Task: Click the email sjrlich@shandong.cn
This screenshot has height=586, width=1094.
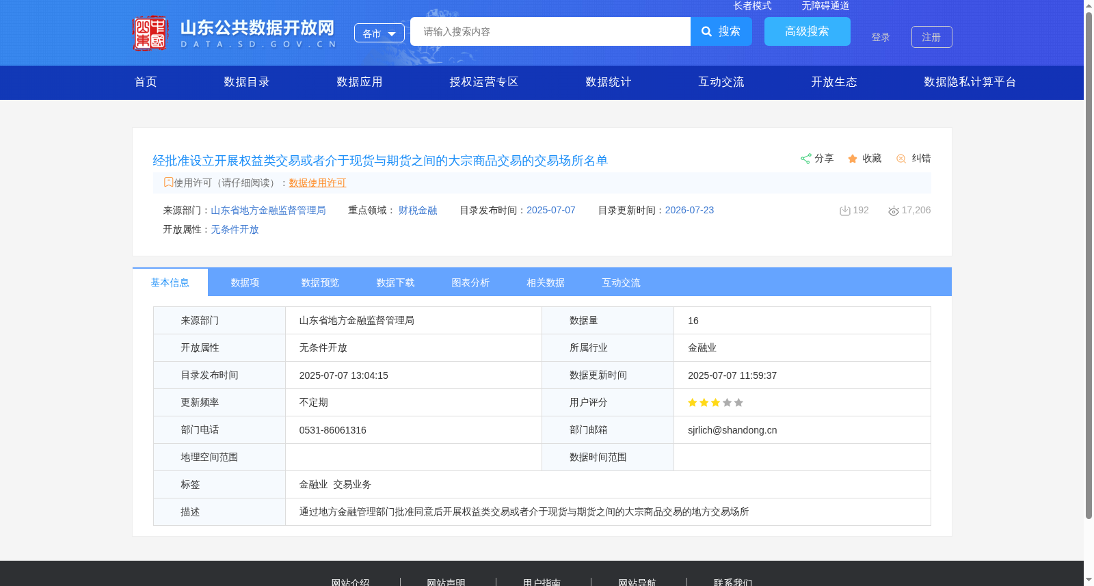Action: point(732,430)
